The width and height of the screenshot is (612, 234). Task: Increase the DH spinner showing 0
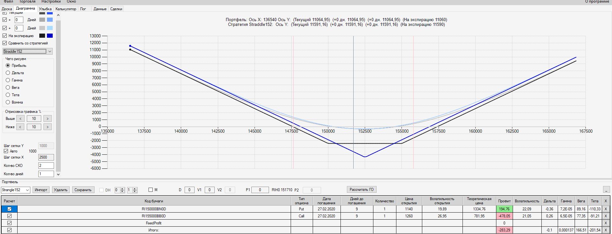[122, 189]
